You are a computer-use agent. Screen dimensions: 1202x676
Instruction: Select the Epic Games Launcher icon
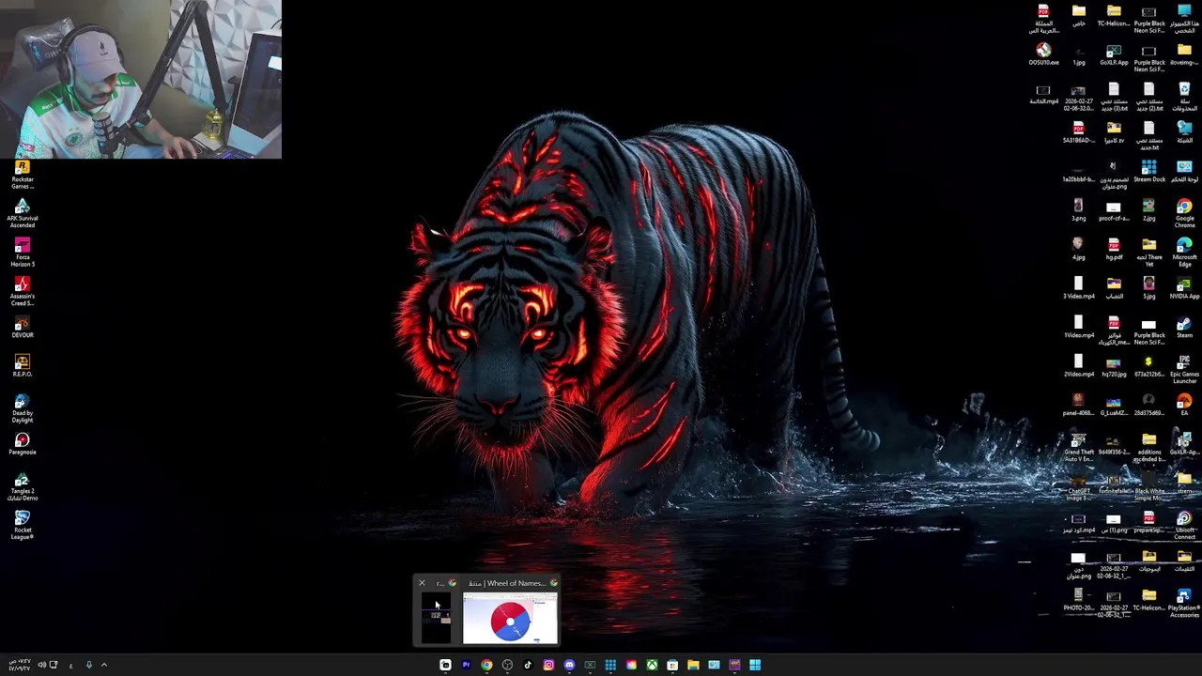[x=1184, y=370]
